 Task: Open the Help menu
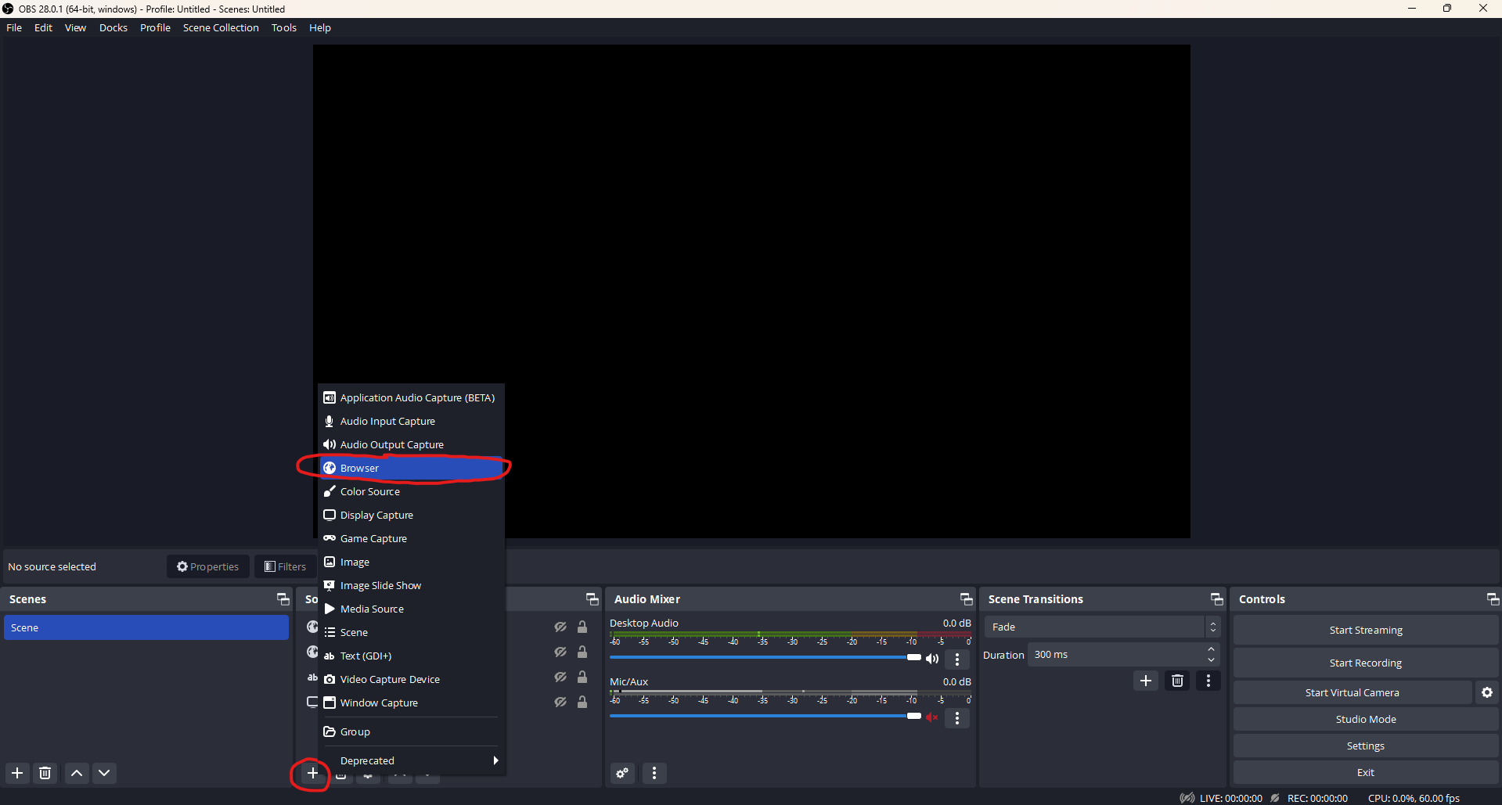point(320,27)
